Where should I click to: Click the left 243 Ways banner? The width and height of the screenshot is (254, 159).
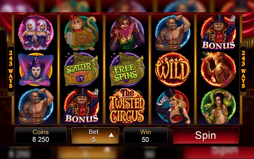pos(11,69)
